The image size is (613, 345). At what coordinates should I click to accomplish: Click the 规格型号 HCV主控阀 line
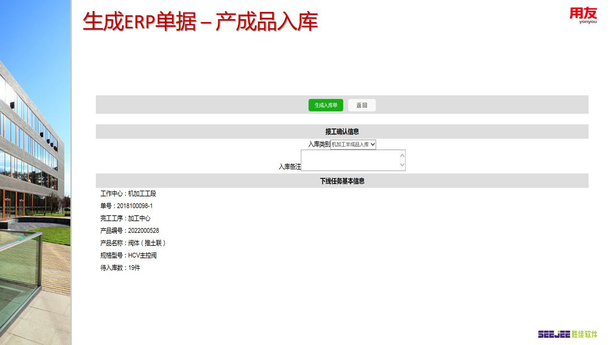pos(128,255)
